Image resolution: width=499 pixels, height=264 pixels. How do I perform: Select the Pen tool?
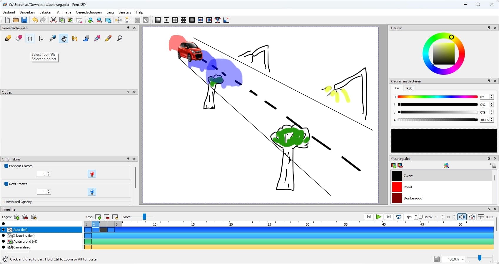click(52, 38)
